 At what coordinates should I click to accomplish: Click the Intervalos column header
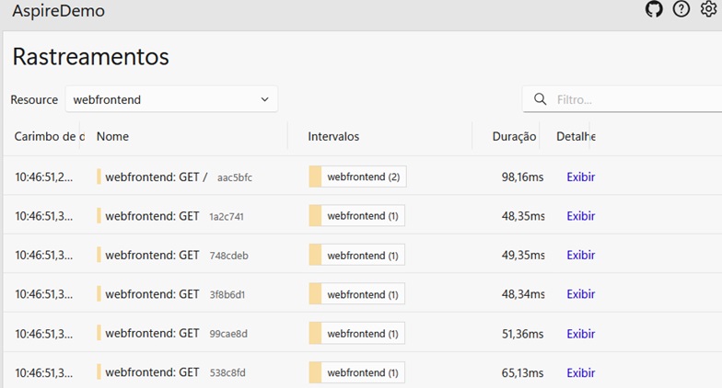point(333,136)
